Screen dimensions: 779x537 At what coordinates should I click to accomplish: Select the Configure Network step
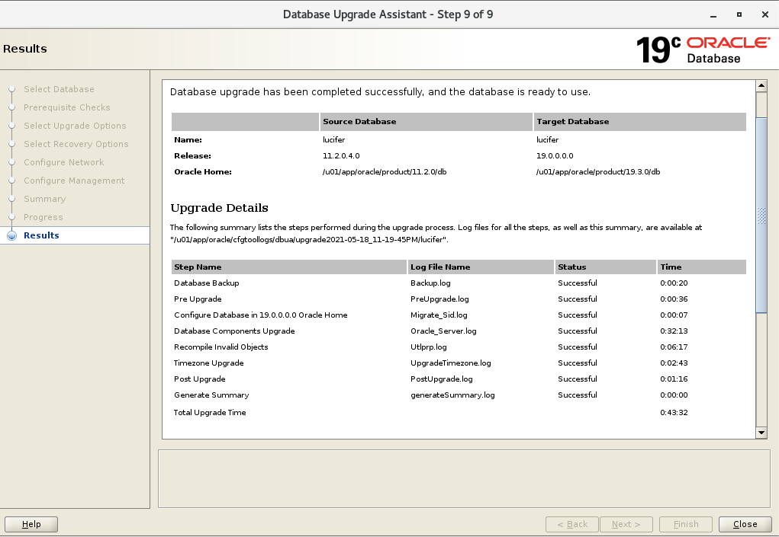coord(63,163)
